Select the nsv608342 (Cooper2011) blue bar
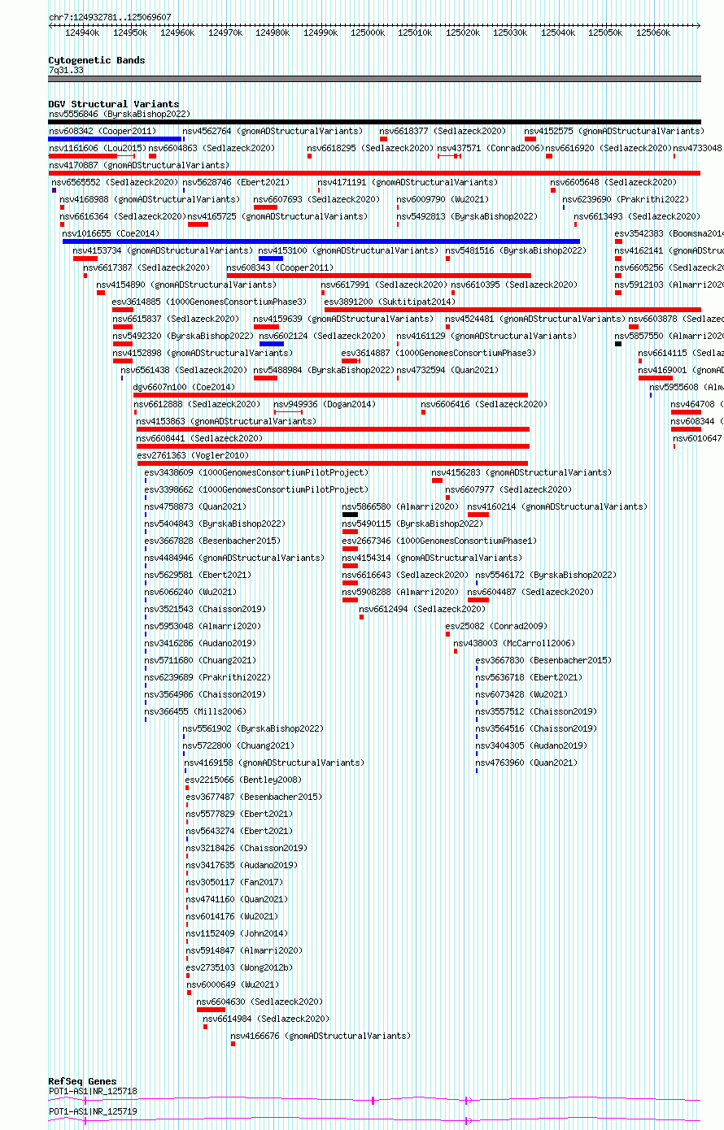Viewport: 724px width, 1130px height. [115, 139]
